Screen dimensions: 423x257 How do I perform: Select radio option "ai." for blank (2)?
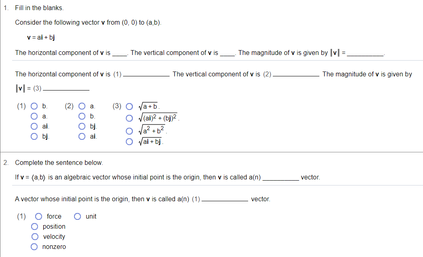point(82,136)
